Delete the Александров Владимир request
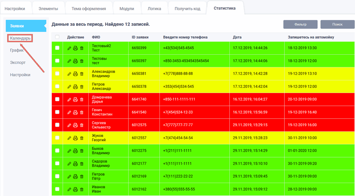The height and width of the screenshot is (196, 355). click(x=82, y=74)
